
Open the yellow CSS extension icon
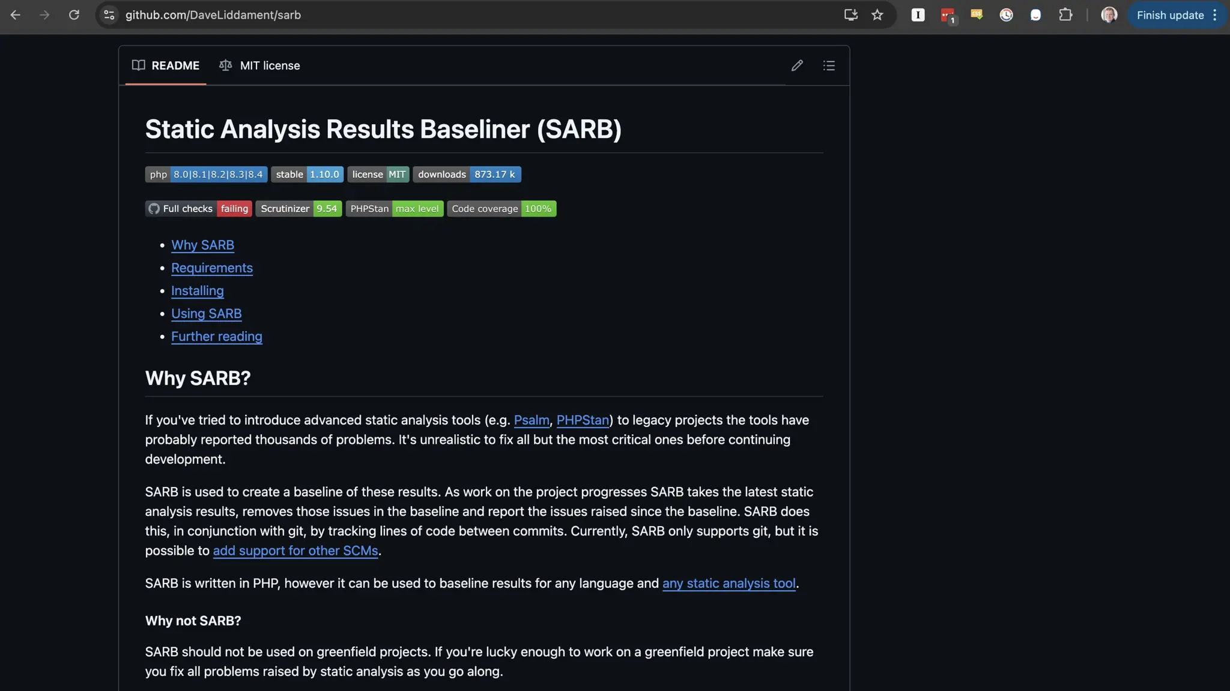tap(977, 15)
